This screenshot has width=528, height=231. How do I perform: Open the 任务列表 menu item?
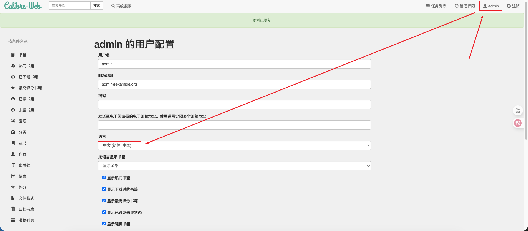pyautogui.click(x=436, y=6)
